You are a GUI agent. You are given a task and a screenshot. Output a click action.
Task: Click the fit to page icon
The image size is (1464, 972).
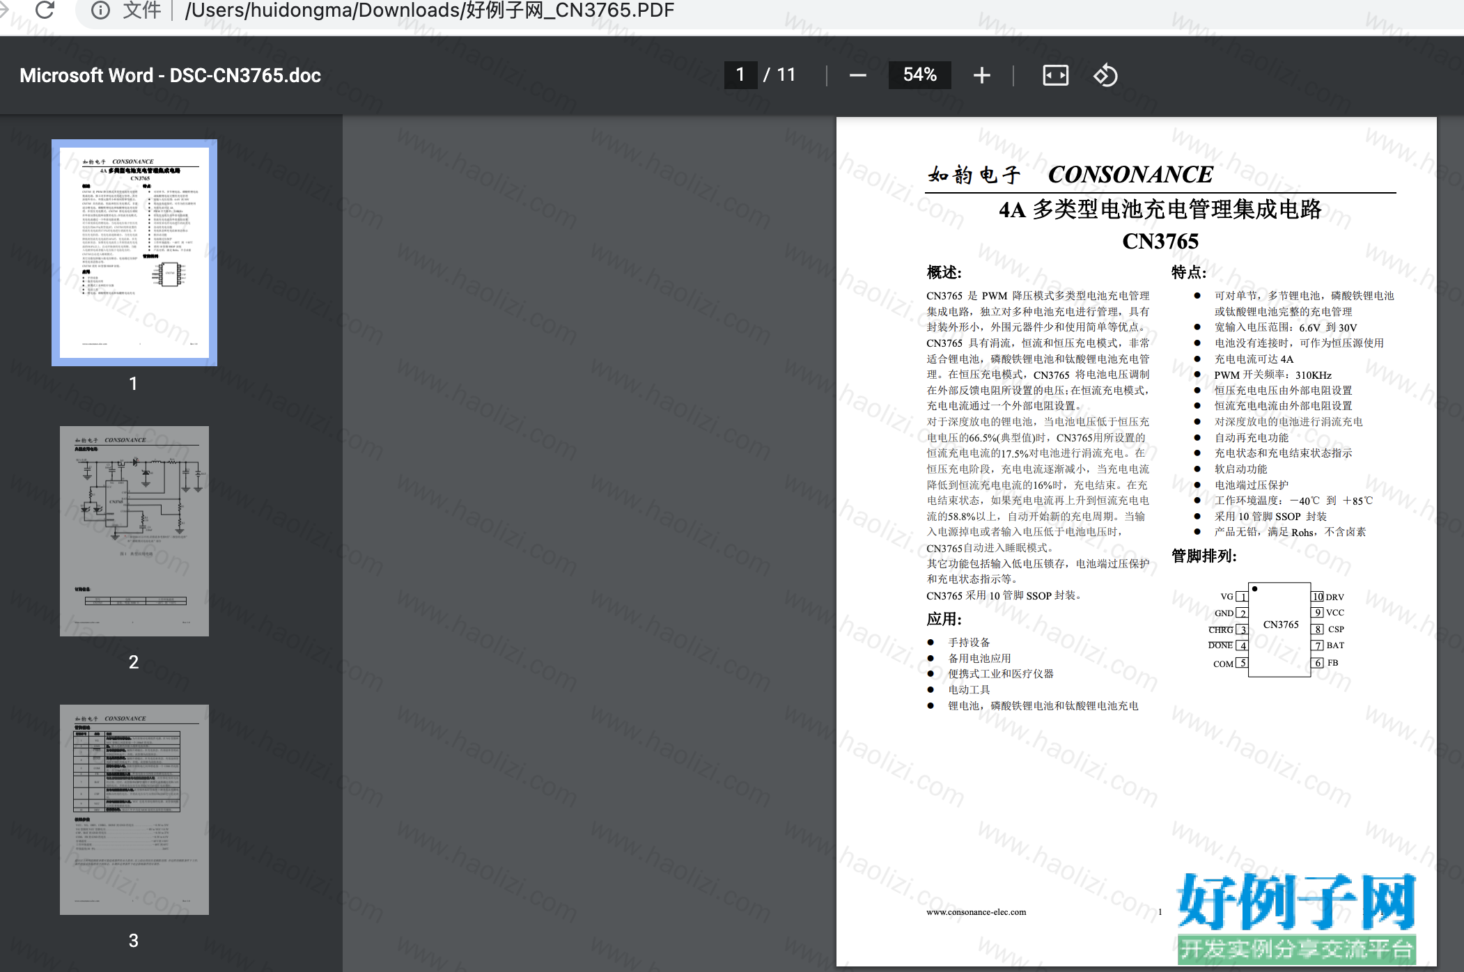(x=1055, y=75)
